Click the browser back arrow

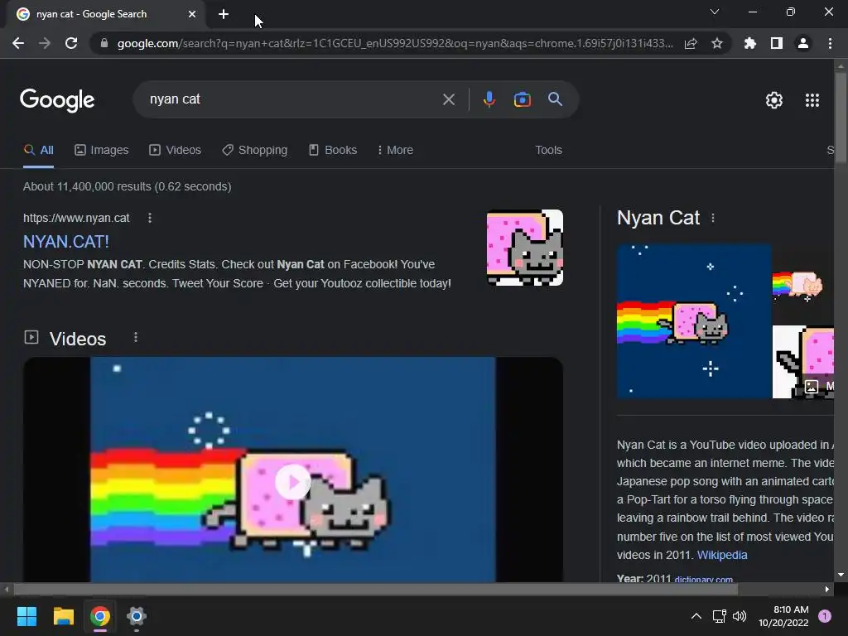click(x=18, y=43)
